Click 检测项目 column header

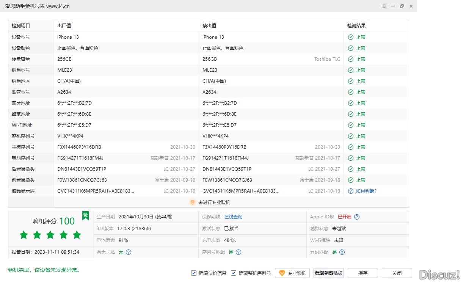coord(21,26)
